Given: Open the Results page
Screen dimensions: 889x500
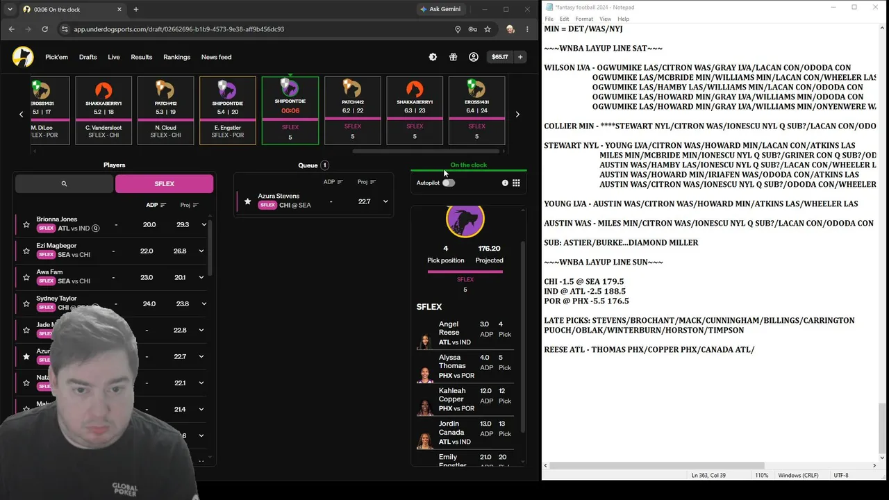Looking at the screenshot, I should [142, 57].
